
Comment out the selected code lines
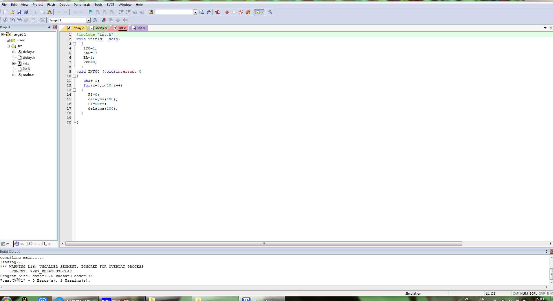135,12
